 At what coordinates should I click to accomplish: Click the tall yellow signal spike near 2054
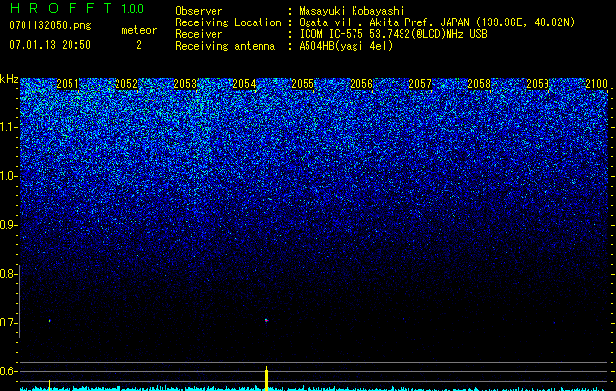[x=266, y=378]
